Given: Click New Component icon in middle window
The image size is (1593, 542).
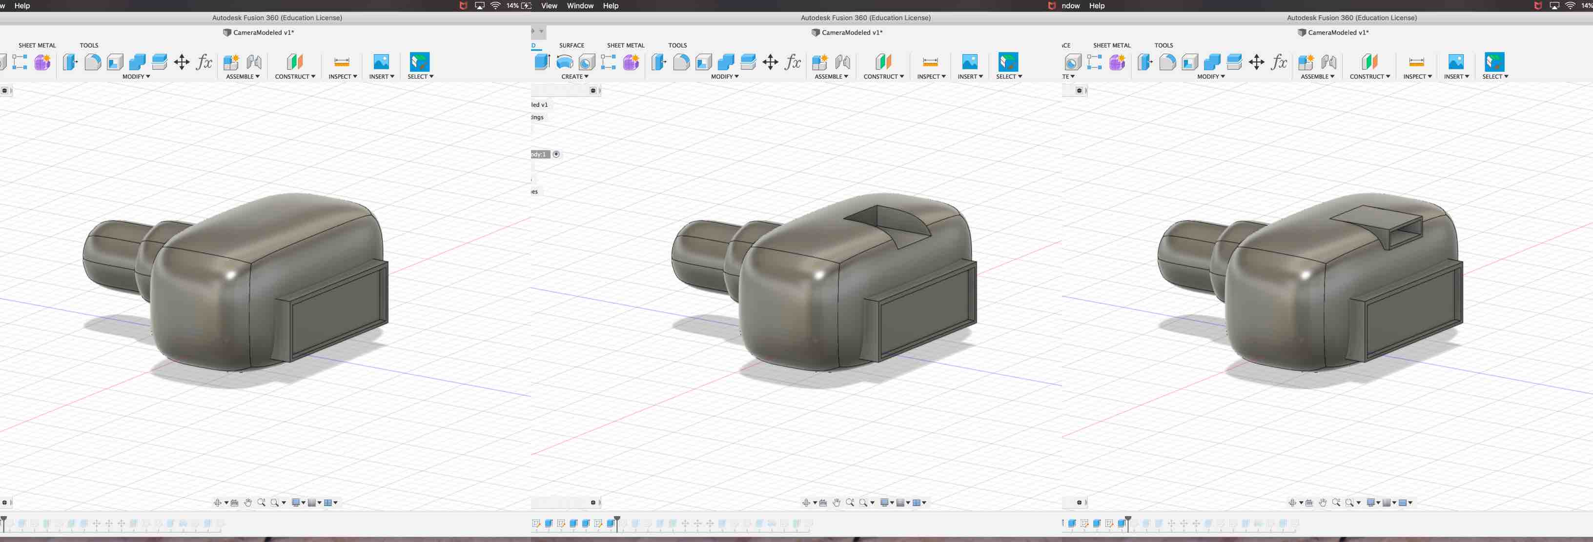Looking at the screenshot, I should click(820, 62).
